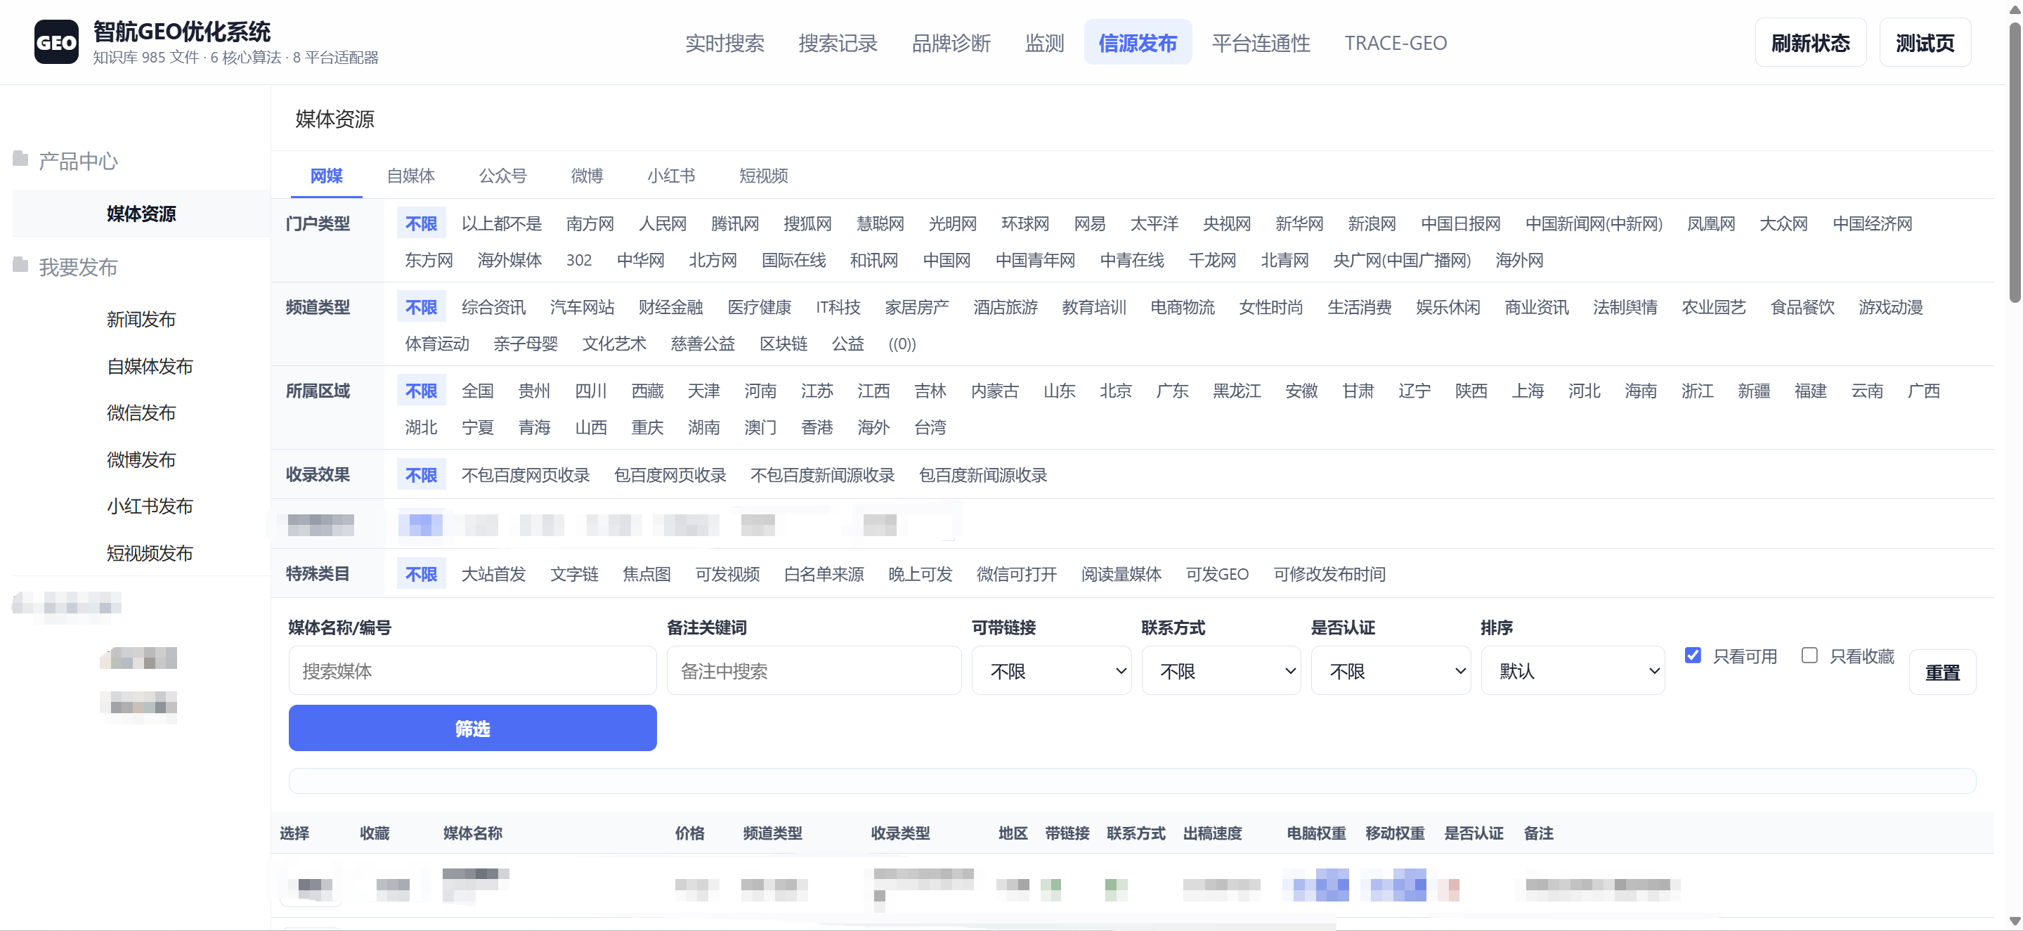Screen dimensions: 2023x931
Task: Switch to the 自媒体 media tab
Action: [411, 176]
